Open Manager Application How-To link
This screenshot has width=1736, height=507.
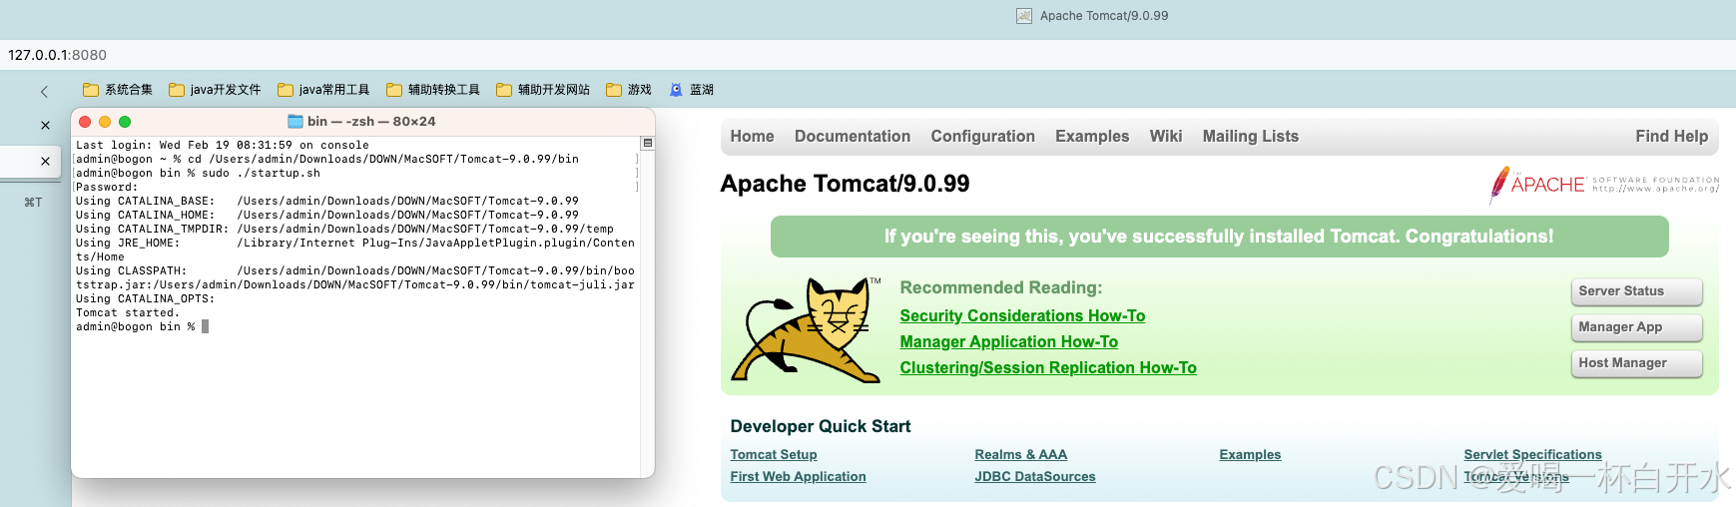pos(1009,342)
